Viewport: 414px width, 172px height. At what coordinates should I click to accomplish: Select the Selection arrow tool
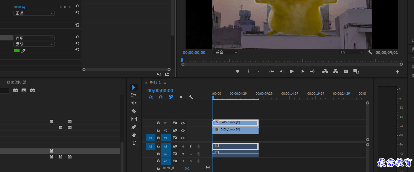click(134, 87)
